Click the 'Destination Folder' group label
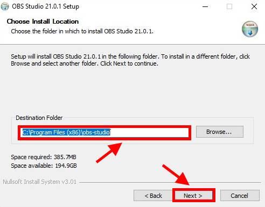Viewport: 265px width, 207px height. [39, 118]
